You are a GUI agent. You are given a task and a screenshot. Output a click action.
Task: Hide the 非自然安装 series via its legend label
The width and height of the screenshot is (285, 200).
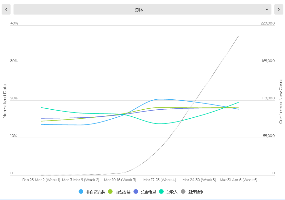pyautogui.click(x=95, y=192)
